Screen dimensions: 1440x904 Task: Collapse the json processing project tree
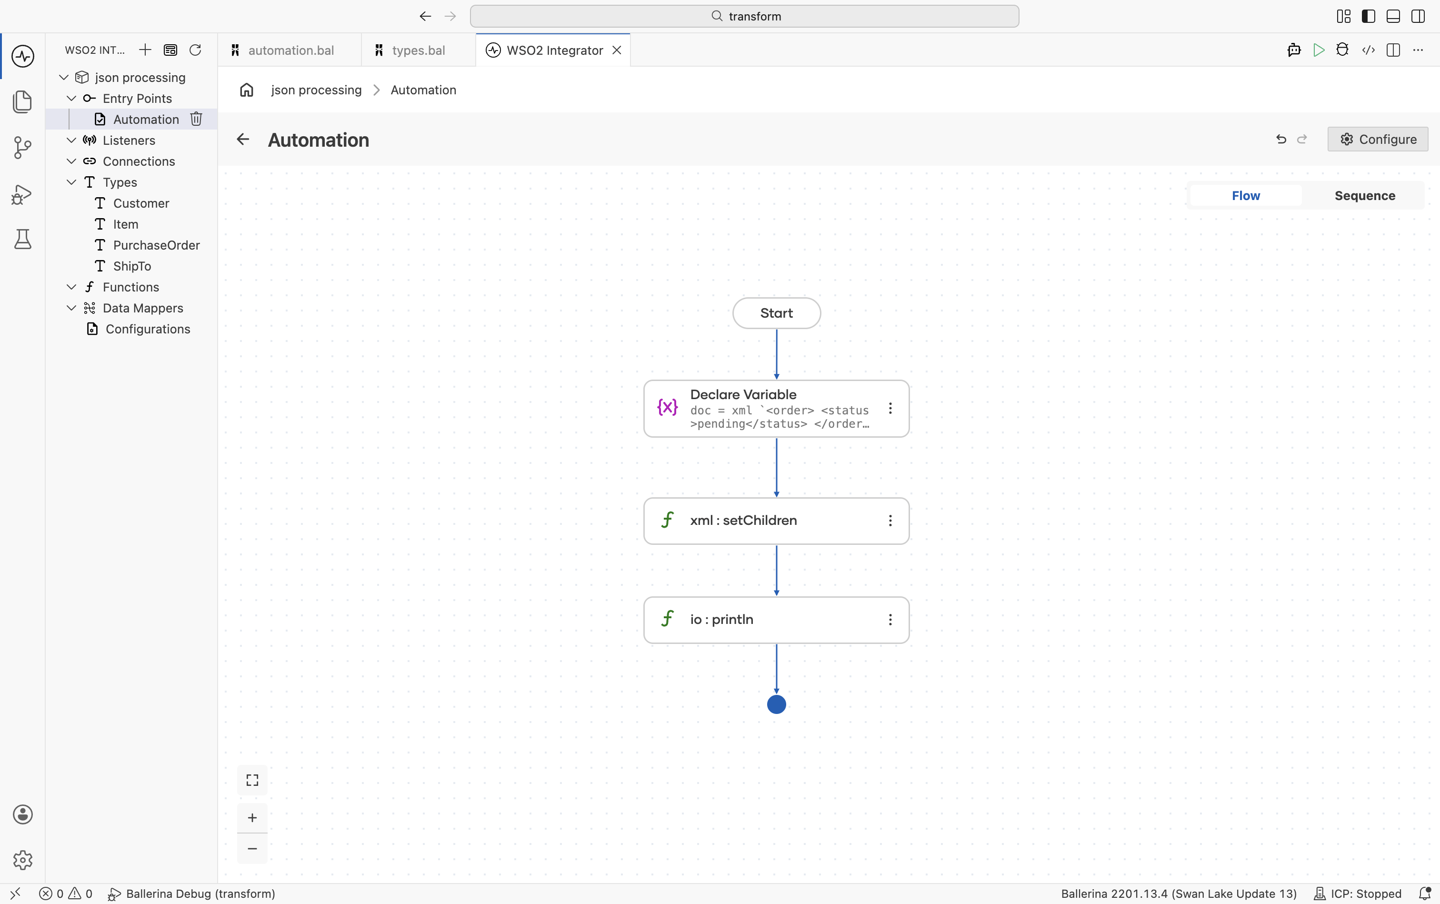(64, 77)
